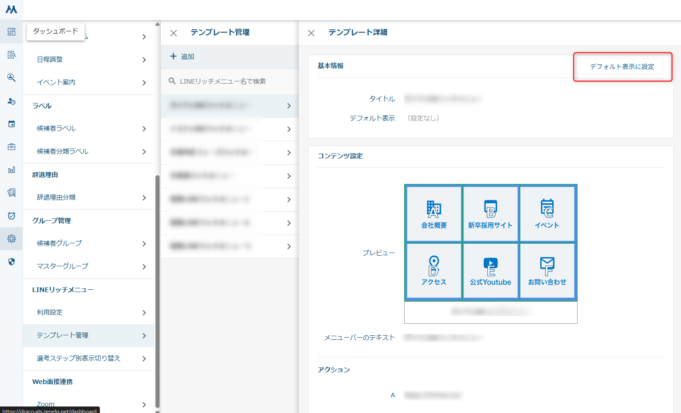Close the テンプレート詳細 panel

pos(311,33)
